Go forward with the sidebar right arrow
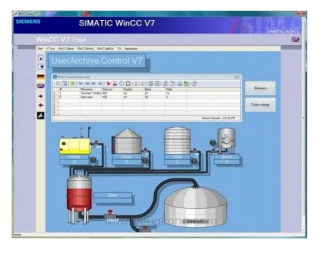The image size is (330, 259). [x=40, y=96]
